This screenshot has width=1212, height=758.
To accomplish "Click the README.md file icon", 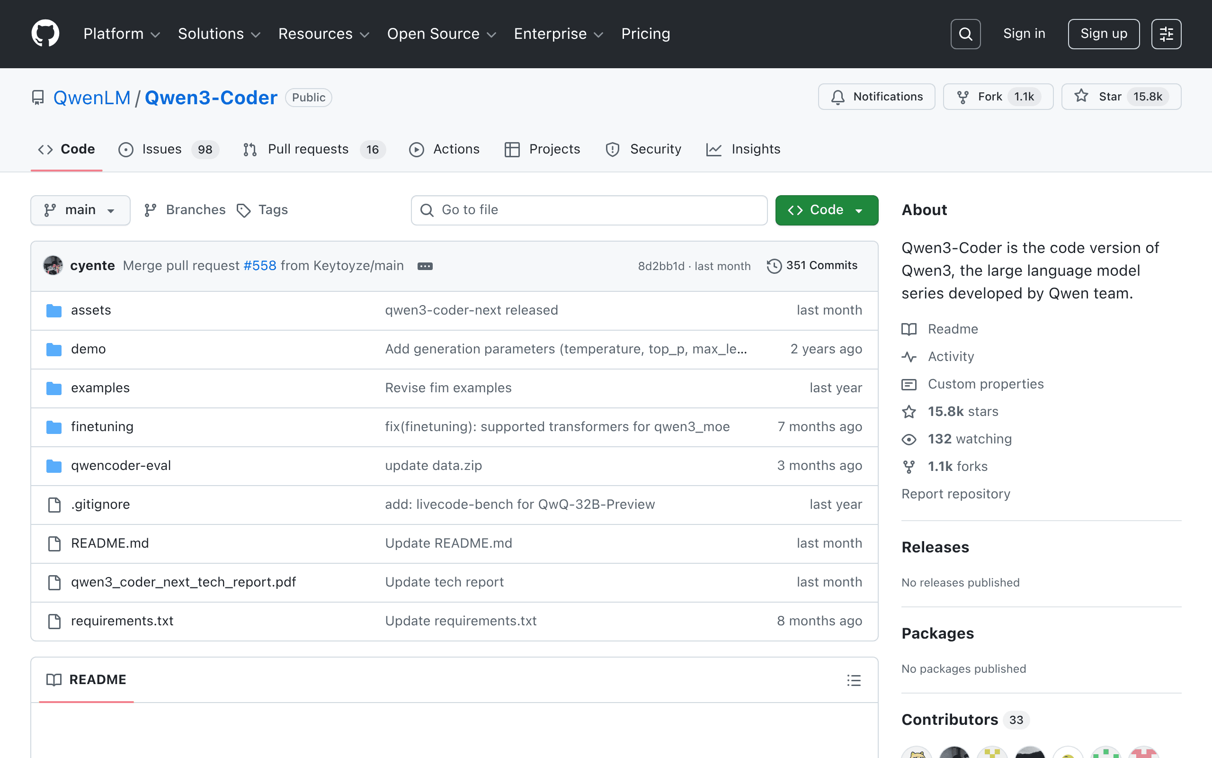I will pyautogui.click(x=54, y=543).
